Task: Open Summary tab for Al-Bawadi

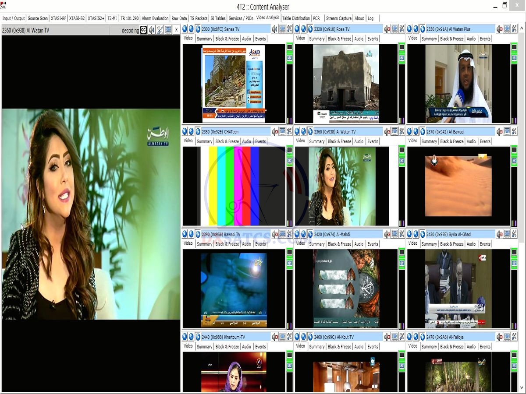Action: tap(429, 141)
